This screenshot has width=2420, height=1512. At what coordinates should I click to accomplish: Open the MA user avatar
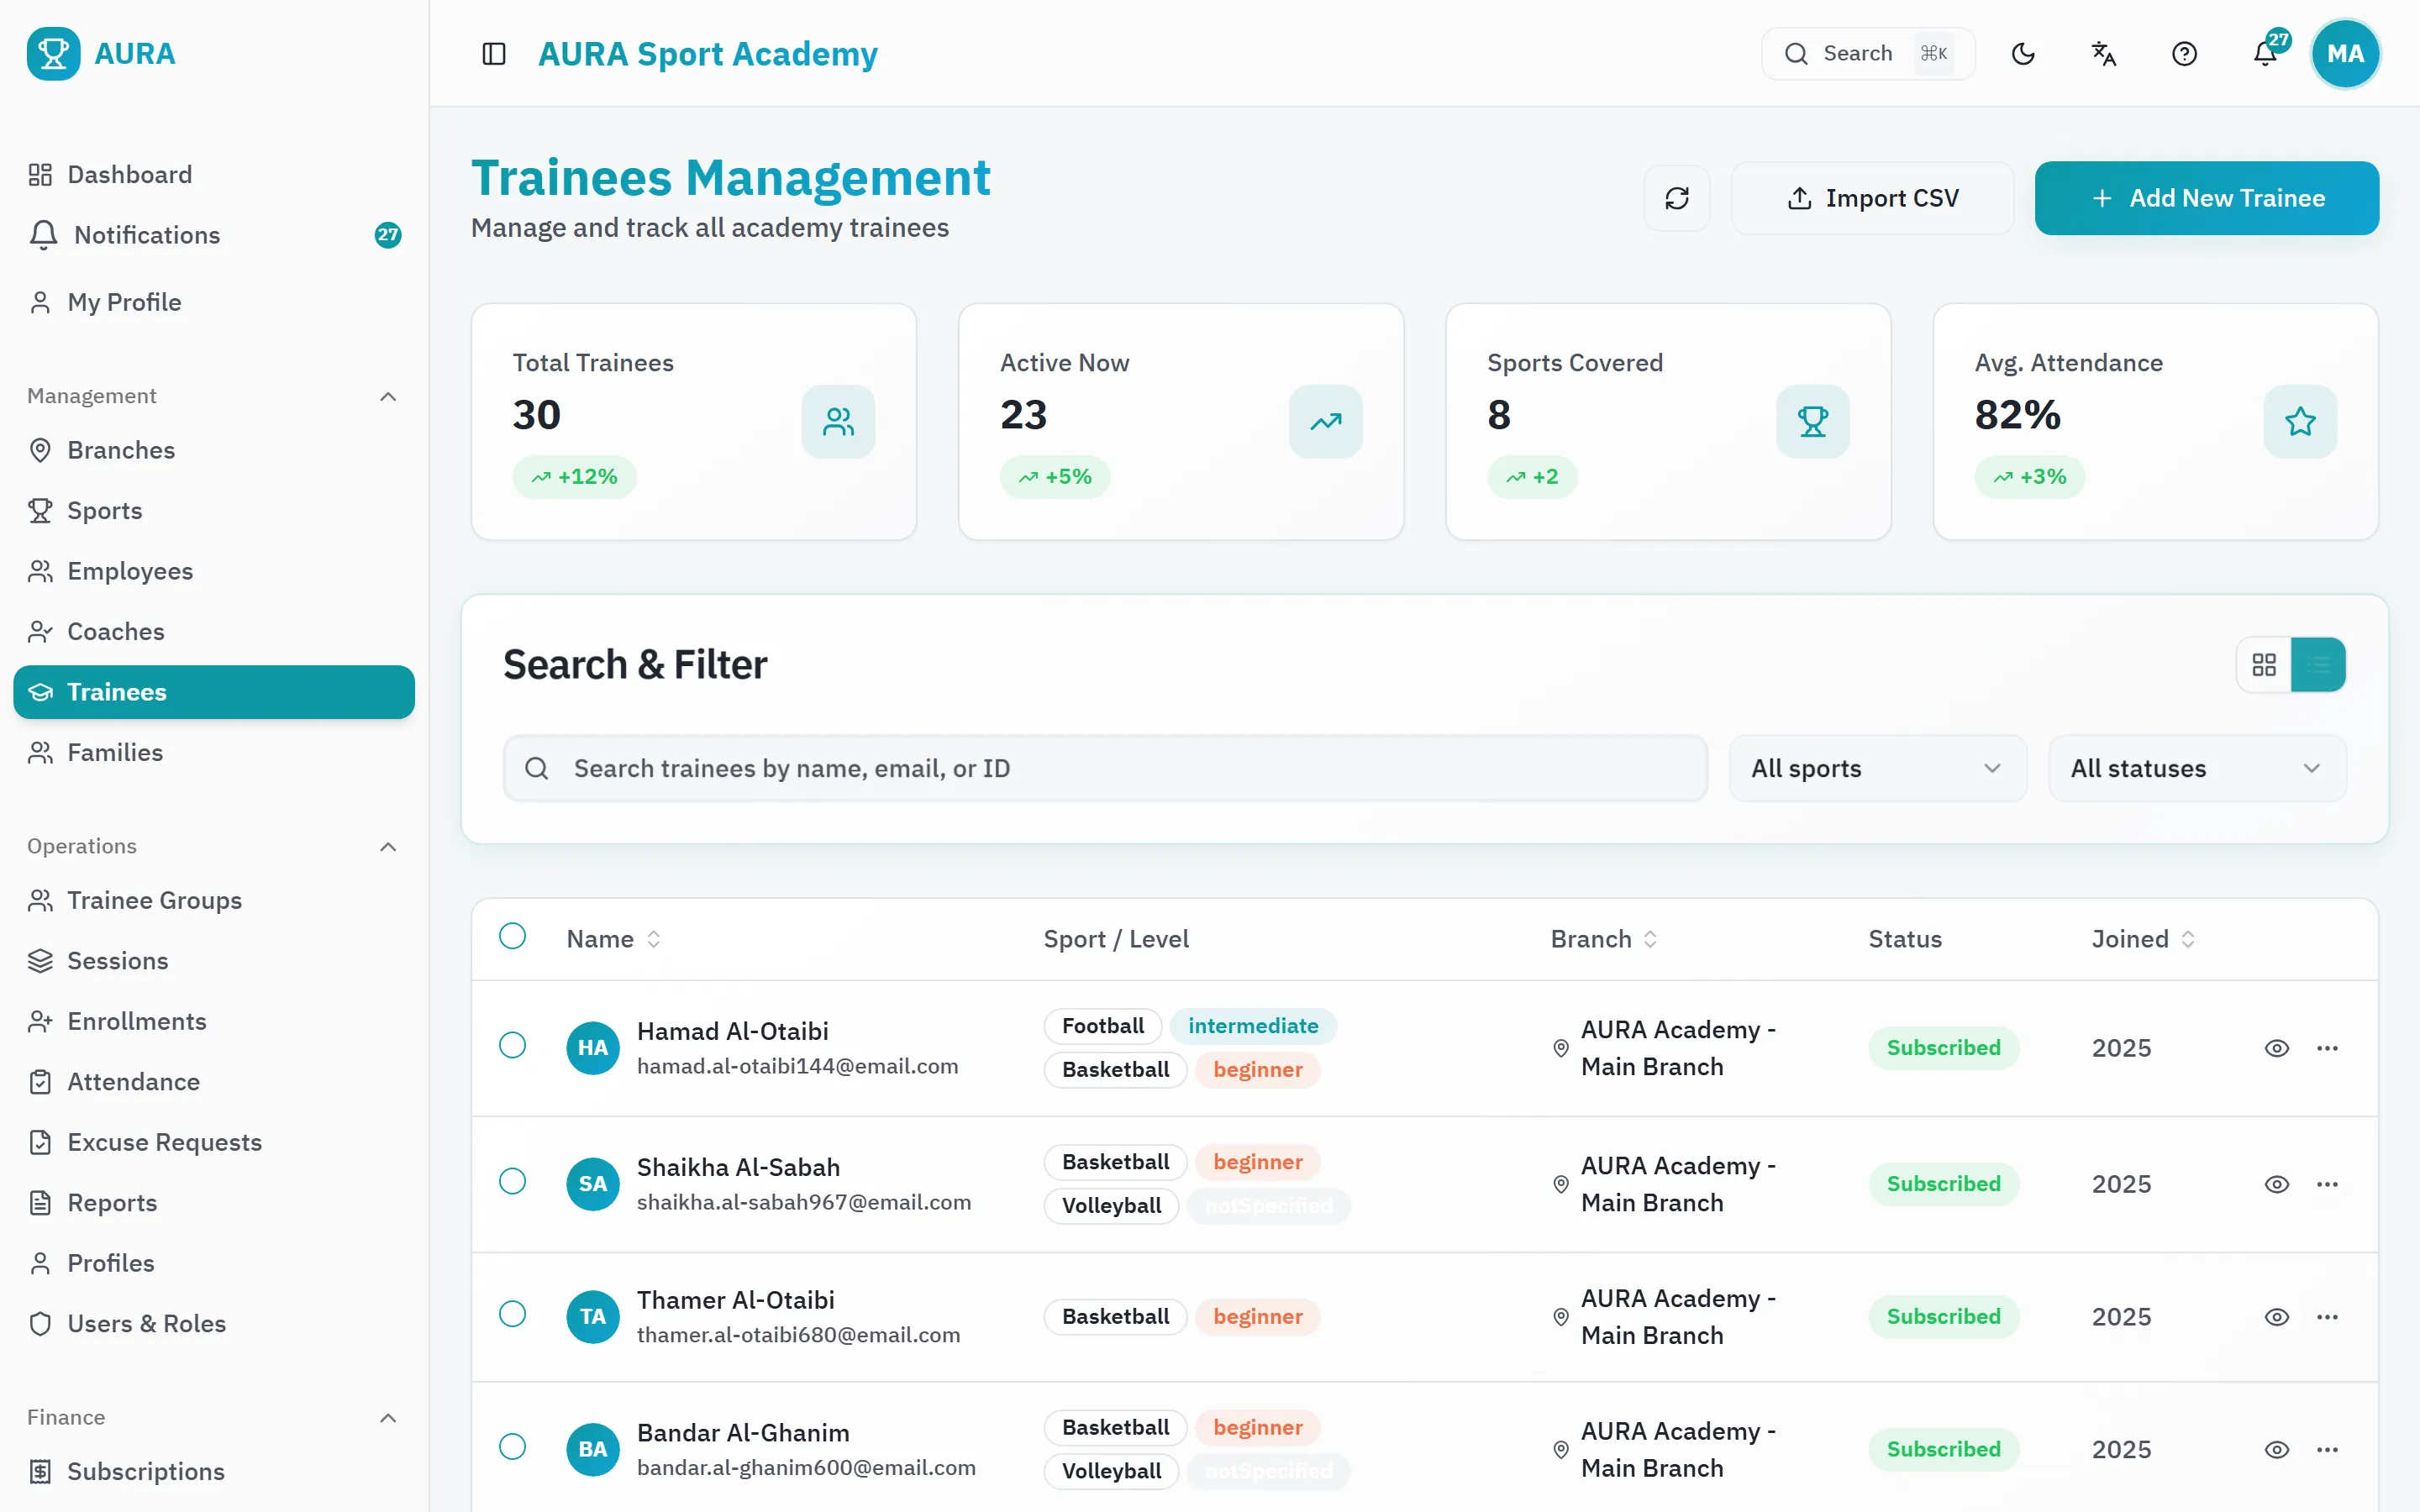pyautogui.click(x=2345, y=54)
